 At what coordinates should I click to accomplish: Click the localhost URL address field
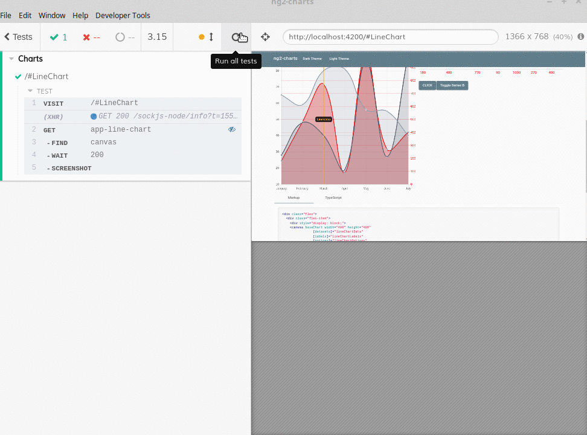point(390,37)
